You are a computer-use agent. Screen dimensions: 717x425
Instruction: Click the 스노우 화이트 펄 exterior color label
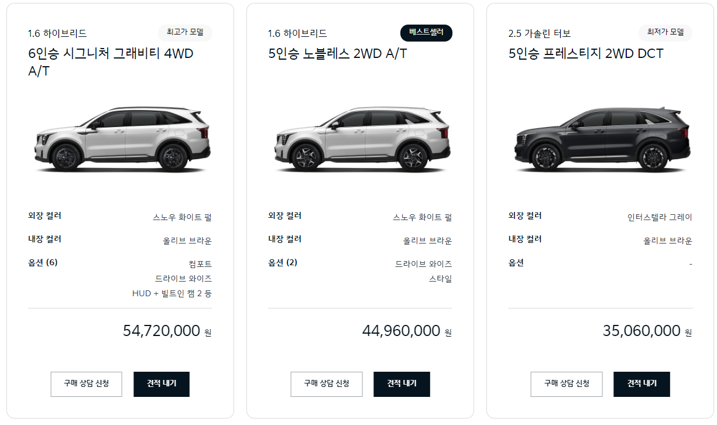click(183, 216)
